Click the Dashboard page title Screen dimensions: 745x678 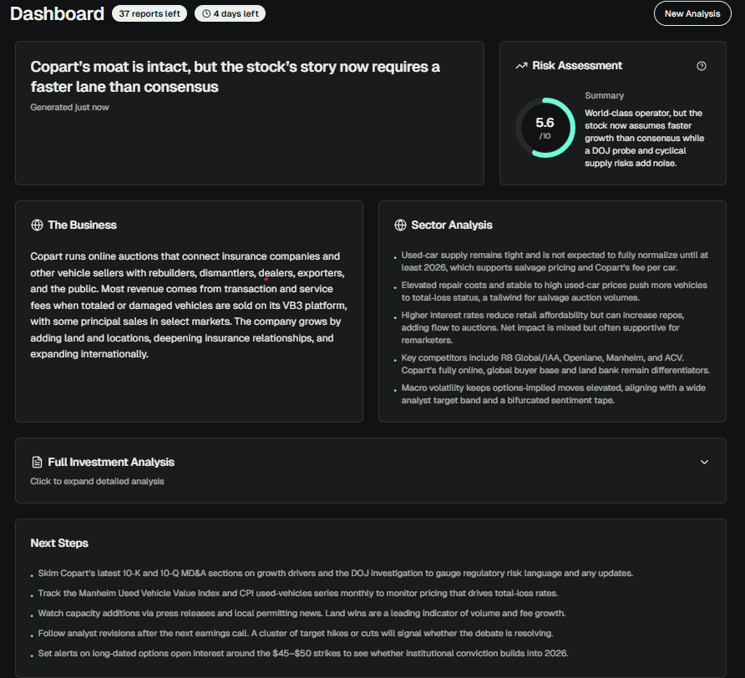[57, 14]
